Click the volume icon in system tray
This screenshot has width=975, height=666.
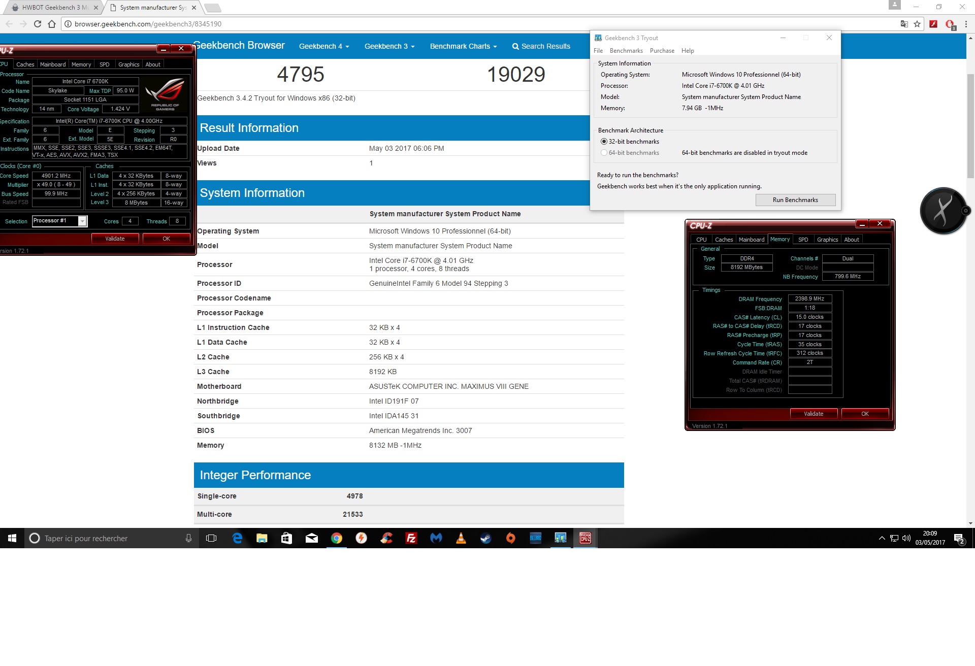906,539
